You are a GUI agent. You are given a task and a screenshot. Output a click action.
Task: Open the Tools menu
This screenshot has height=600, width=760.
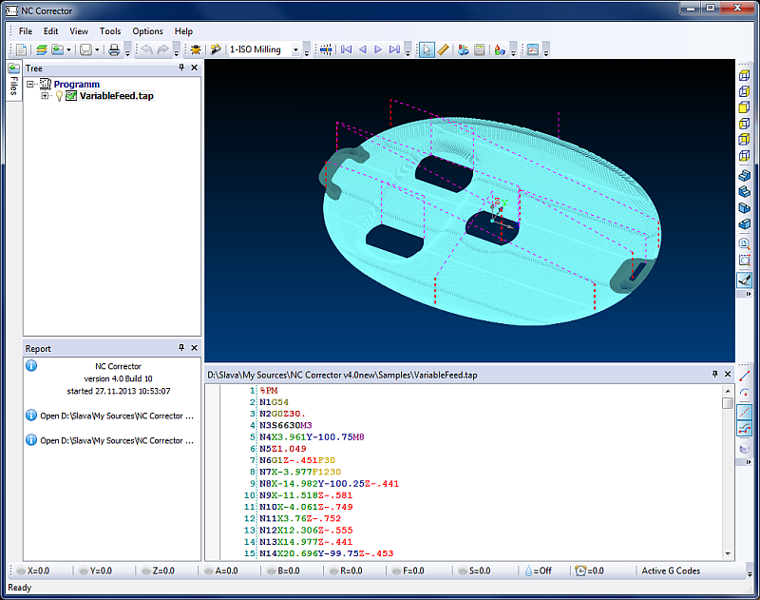pyautogui.click(x=110, y=31)
